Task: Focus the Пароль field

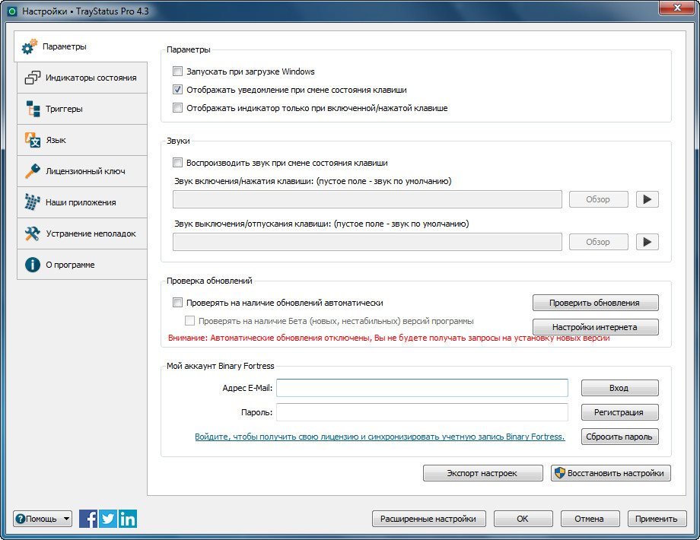Action: point(422,412)
